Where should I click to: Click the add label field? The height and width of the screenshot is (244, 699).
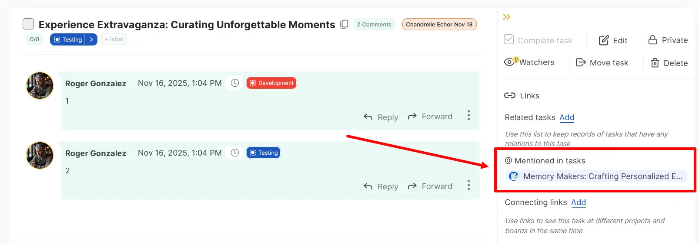click(114, 39)
